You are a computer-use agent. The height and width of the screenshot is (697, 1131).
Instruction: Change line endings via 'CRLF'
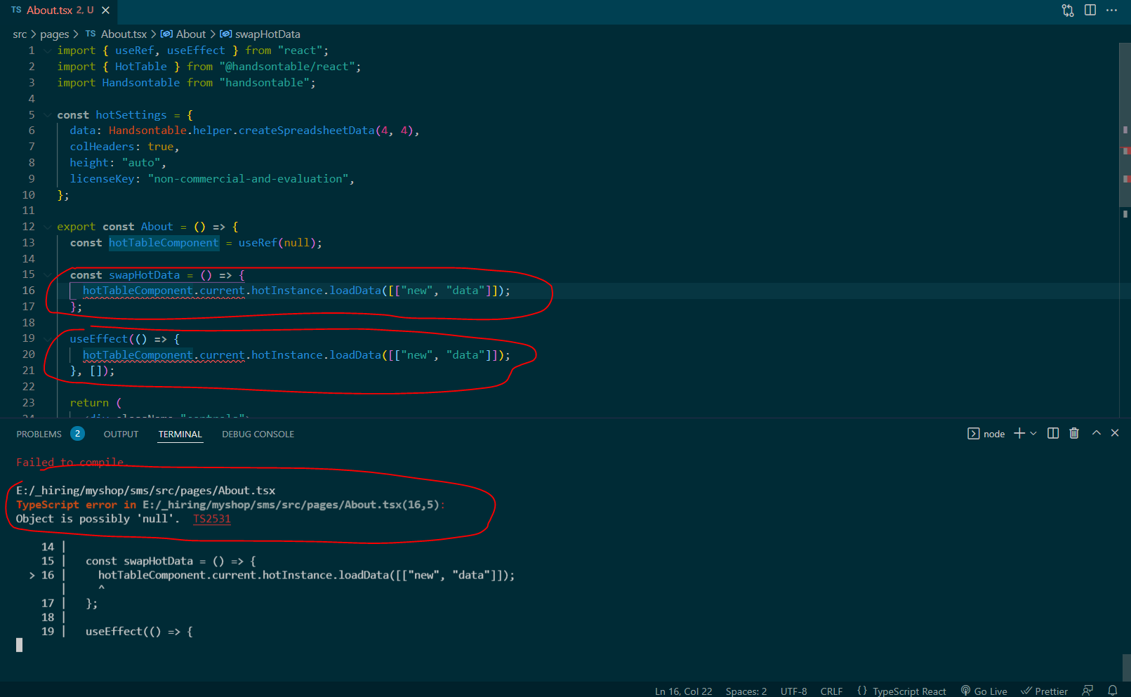[831, 691]
